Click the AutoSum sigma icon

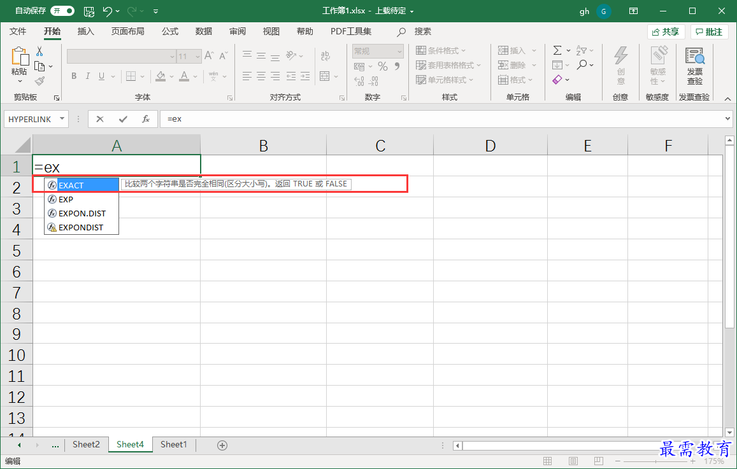(557, 50)
